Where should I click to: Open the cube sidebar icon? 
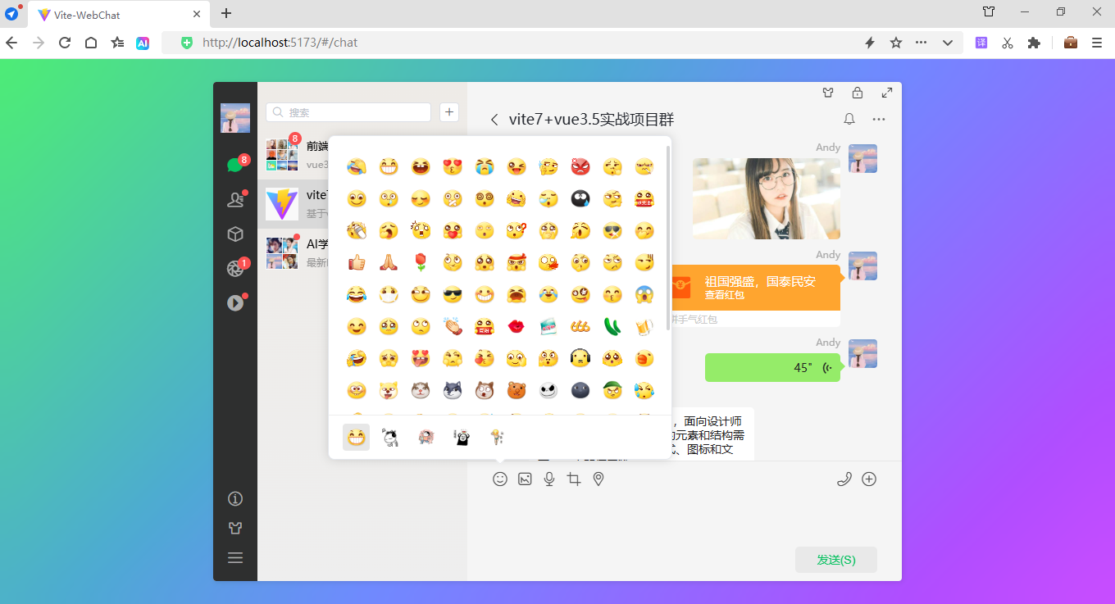pos(235,234)
